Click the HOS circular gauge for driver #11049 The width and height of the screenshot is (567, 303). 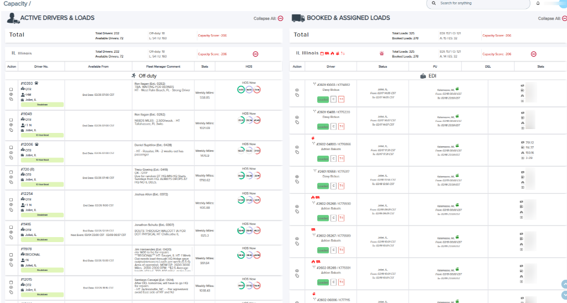(x=241, y=120)
